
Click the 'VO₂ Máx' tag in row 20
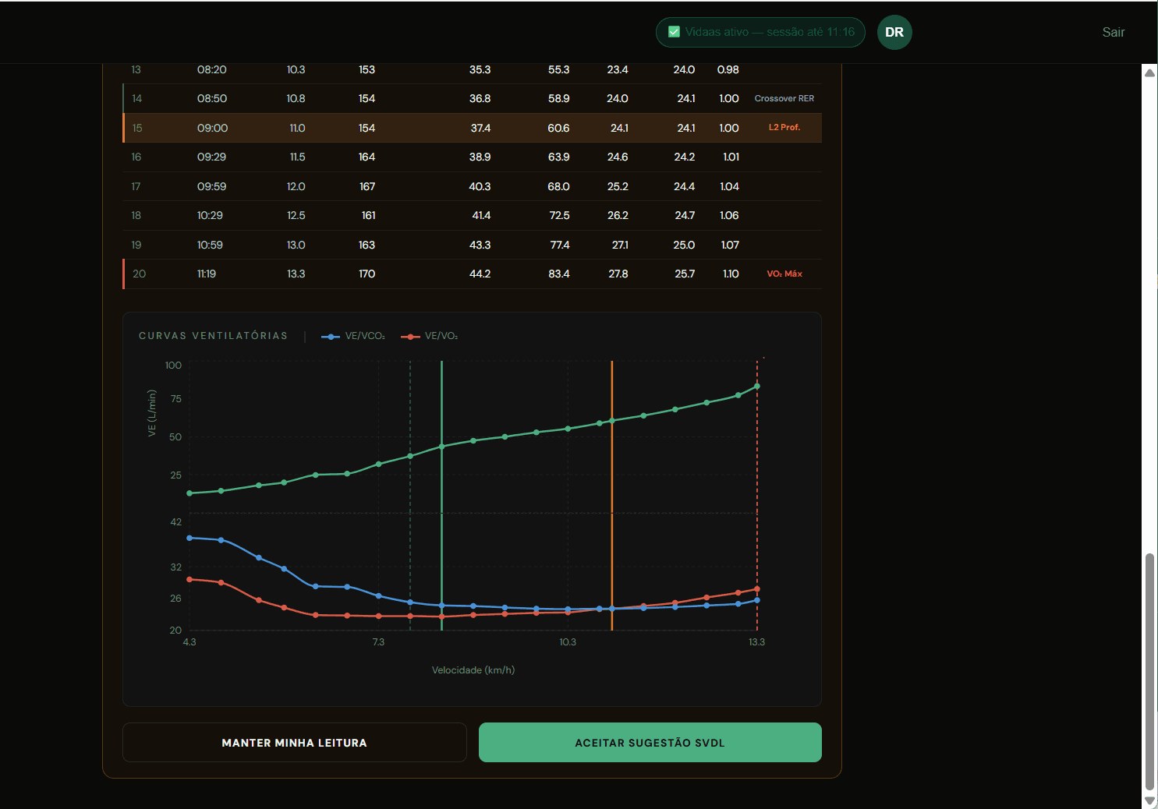click(784, 274)
